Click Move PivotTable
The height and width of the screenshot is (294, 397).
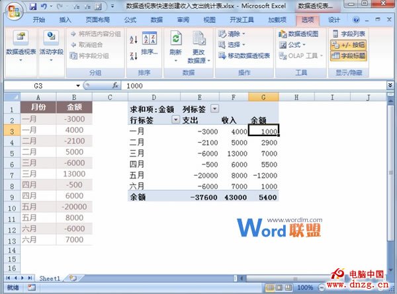coord(244,55)
